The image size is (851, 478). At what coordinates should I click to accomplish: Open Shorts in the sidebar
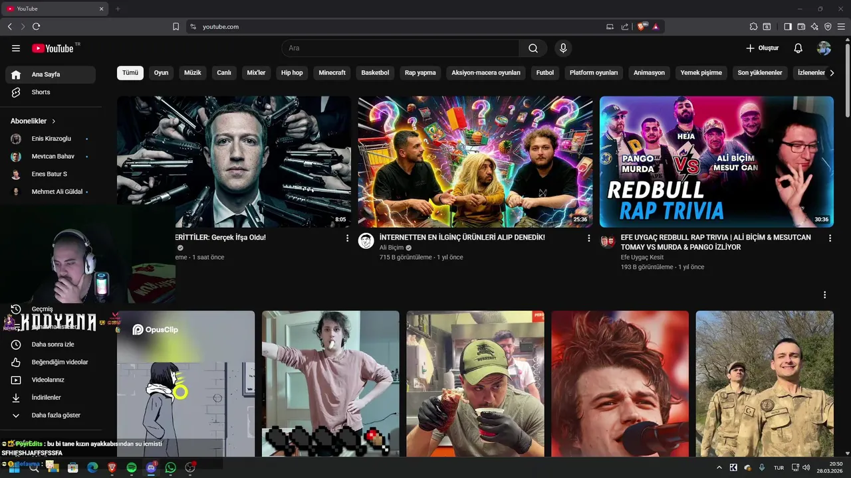point(51,92)
